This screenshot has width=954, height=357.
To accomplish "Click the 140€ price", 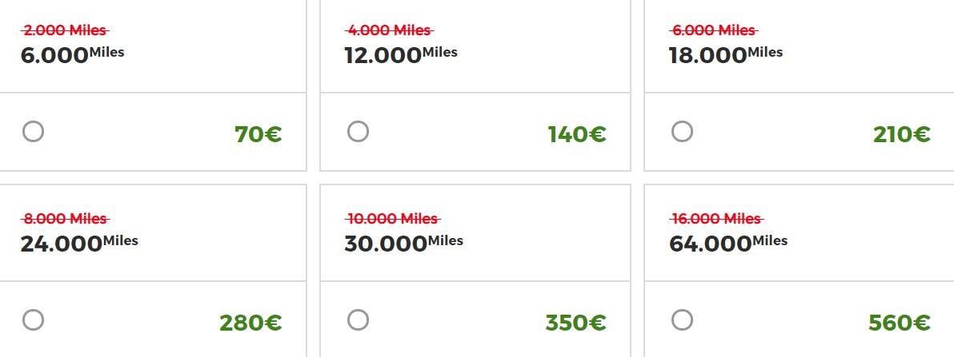I will pyautogui.click(x=577, y=134).
